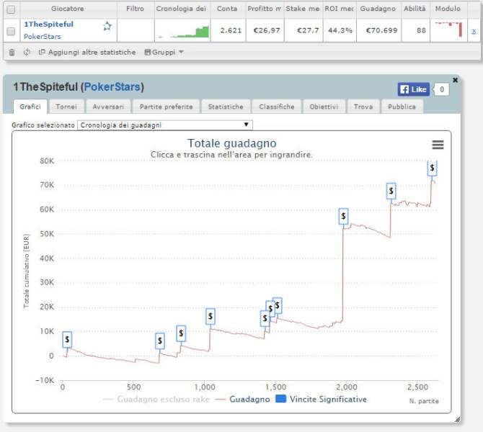Click the $ marker at the 60K jump
Screen dimensions: 483x432
click(391, 191)
